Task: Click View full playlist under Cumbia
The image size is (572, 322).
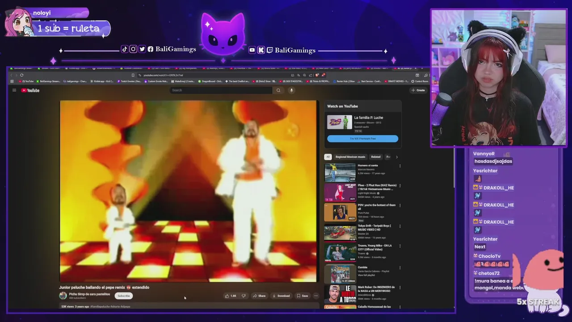Action: tap(367, 275)
